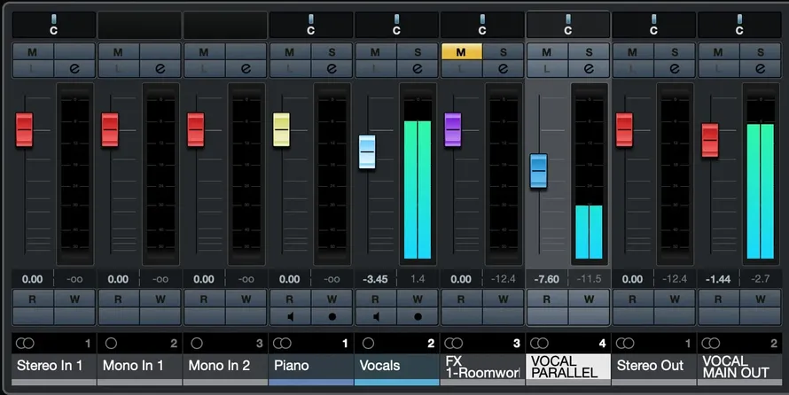The width and height of the screenshot is (789, 395).
Task: Open 'e' channel settings for VOCAL PARALLEL
Action: [x=589, y=69]
